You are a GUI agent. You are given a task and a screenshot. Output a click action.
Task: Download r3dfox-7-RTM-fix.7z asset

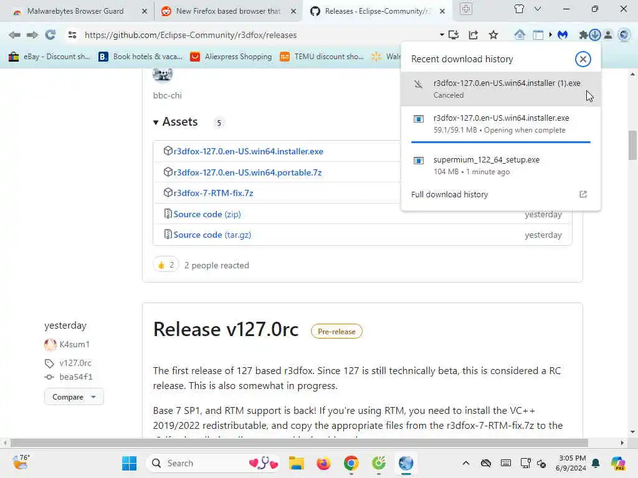coord(213,193)
